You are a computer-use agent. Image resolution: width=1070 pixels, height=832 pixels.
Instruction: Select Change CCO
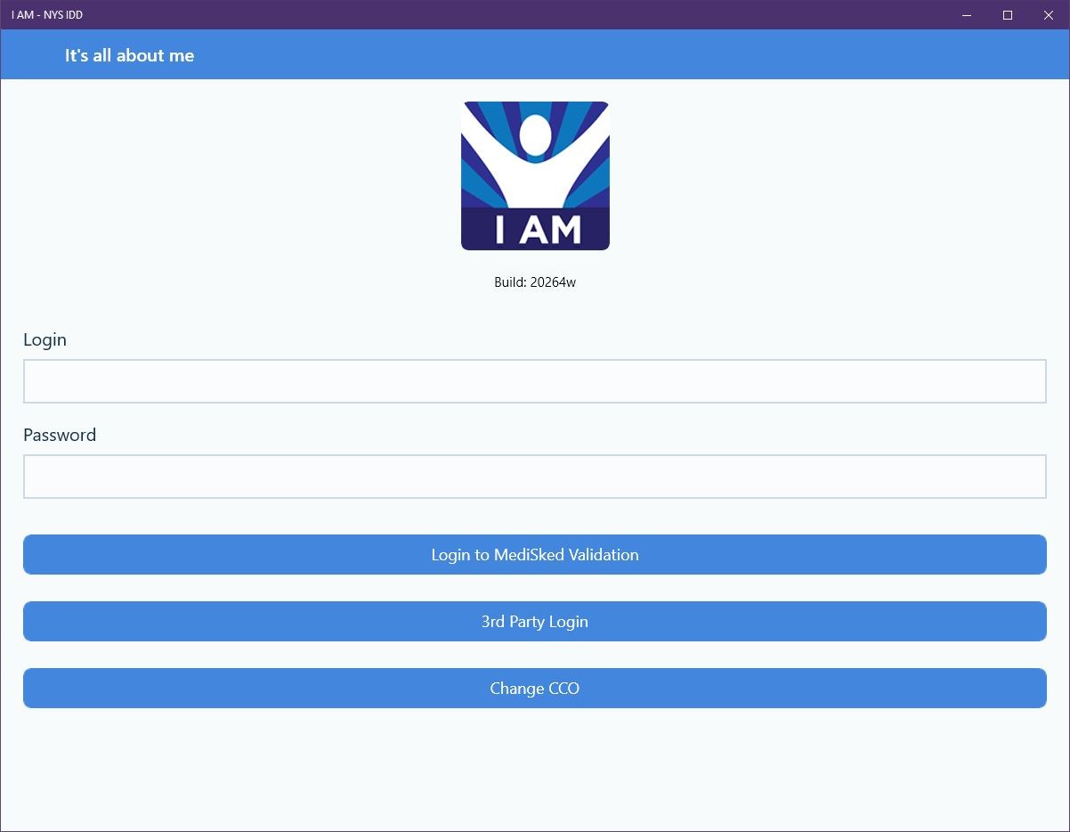pyautogui.click(x=535, y=688)
